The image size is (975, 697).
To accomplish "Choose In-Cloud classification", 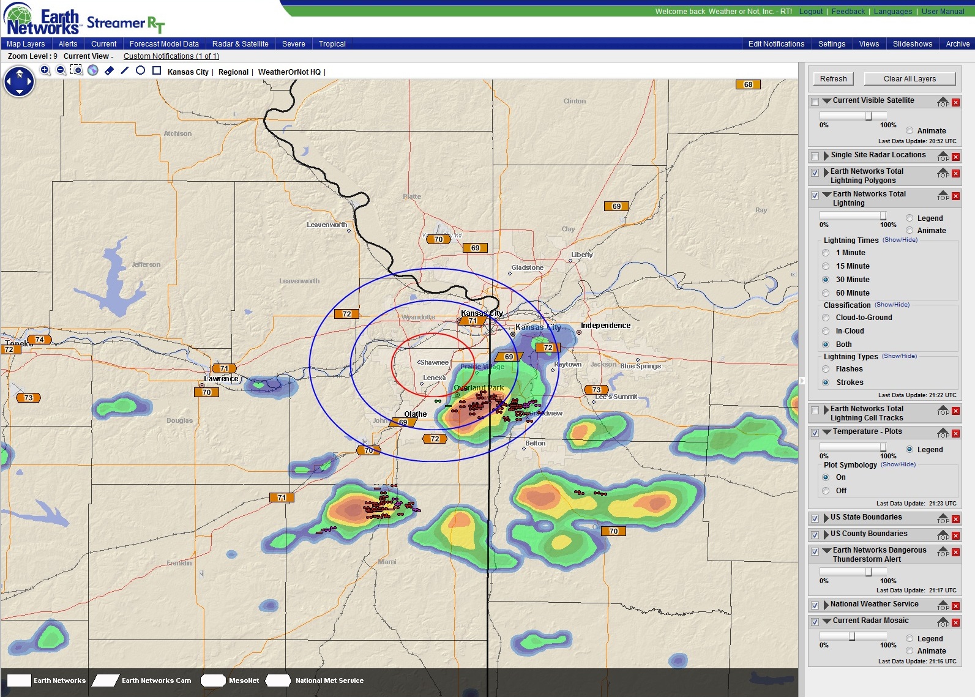I will [826, 331].
